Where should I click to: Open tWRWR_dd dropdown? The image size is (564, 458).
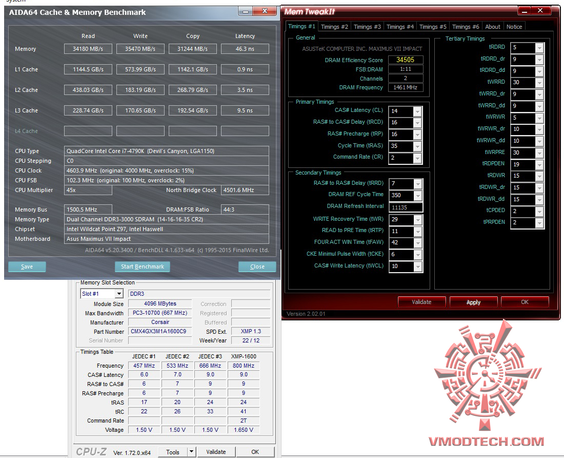pyautogui.click(x=539, y=142)
